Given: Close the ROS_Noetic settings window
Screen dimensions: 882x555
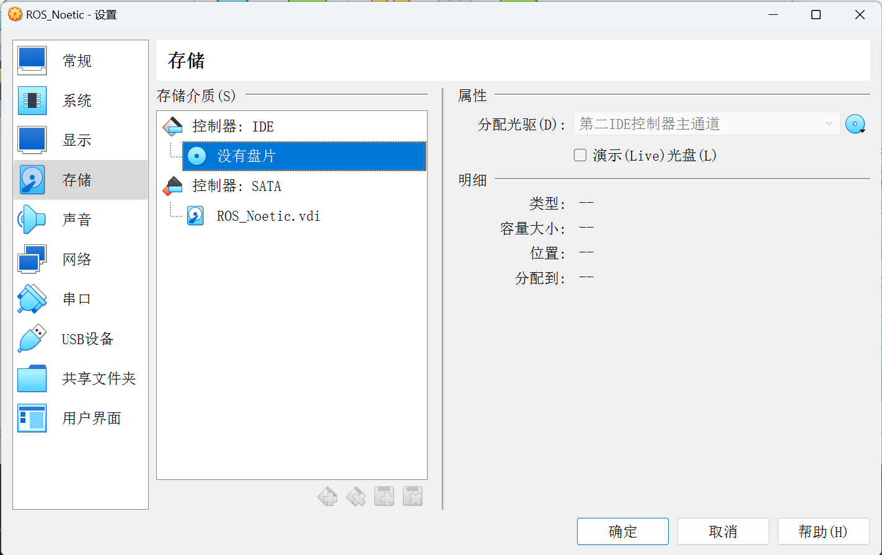Looking at the screenshot, I should coord(860,14).
